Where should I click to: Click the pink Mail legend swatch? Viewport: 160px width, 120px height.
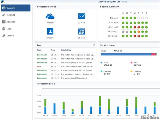pyautogui.click(x=131, y=63)
